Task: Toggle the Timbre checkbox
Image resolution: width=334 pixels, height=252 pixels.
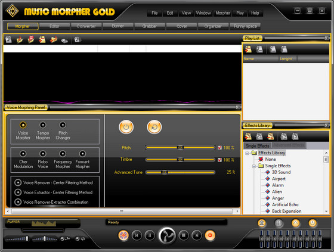Action: coord(219,160)
